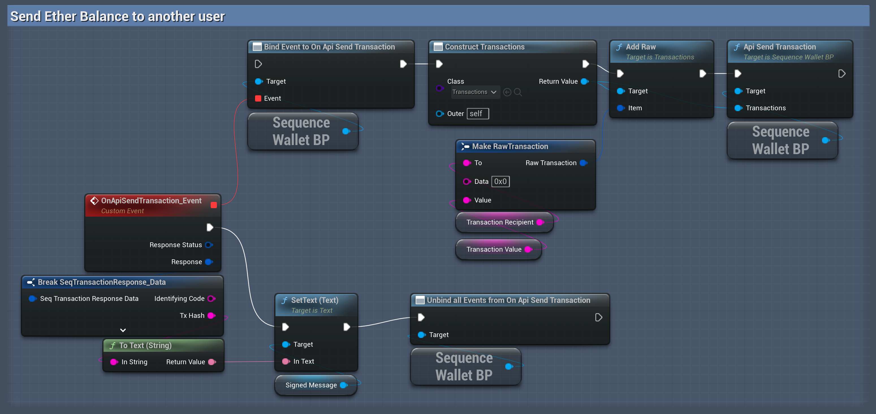Open the Transactions class dropdown
This screenshot has width=876, height=414.
475,92
